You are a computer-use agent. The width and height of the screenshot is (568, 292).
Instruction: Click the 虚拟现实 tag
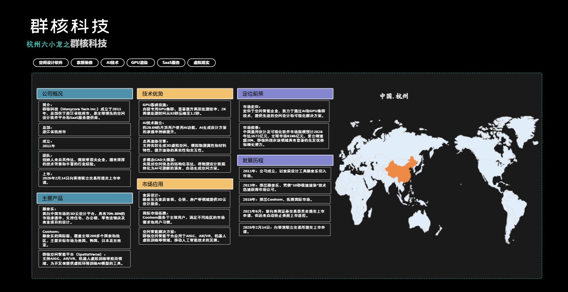[201, 62]
